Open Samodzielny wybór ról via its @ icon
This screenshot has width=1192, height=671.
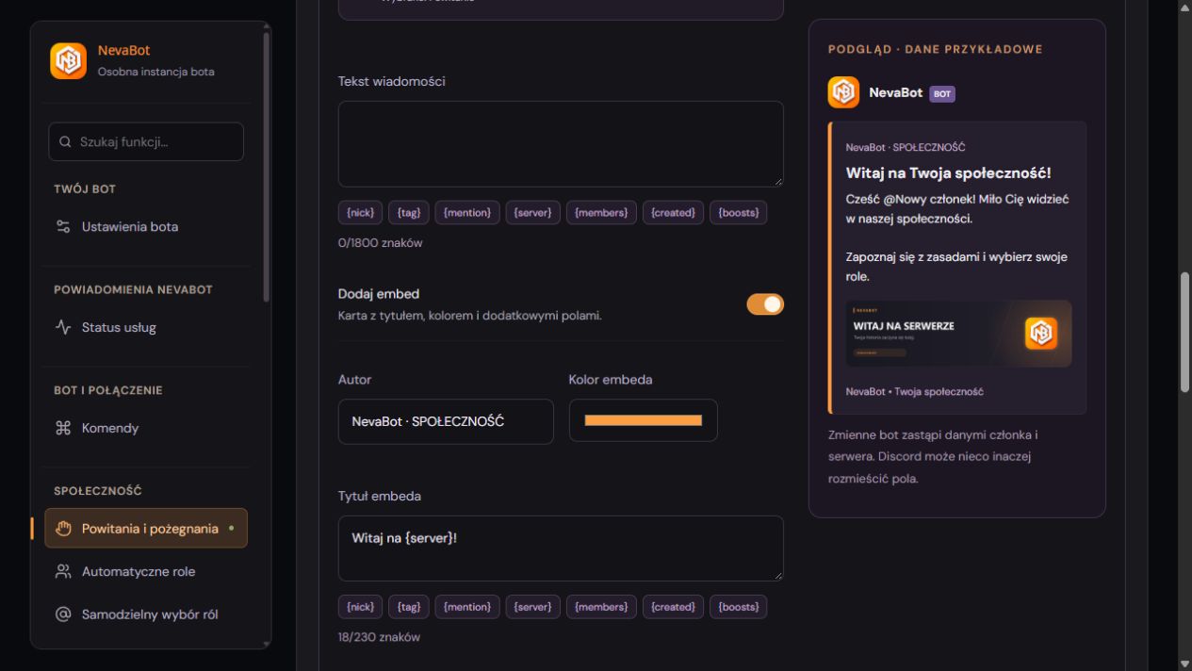tap(63, 614)
